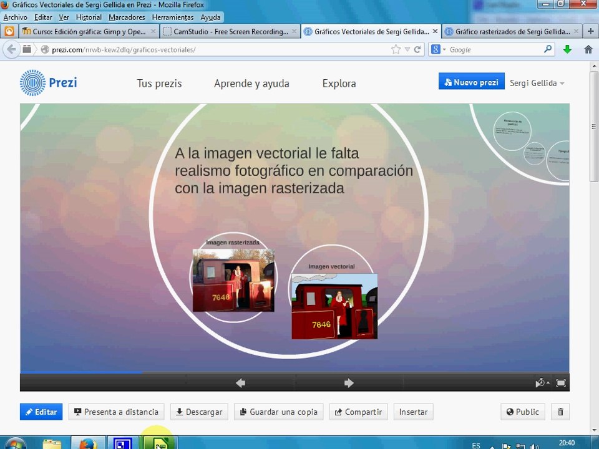Screen dimensions: 599x449
Task: Click ES language indicator in tray
Action: point(476,445)
